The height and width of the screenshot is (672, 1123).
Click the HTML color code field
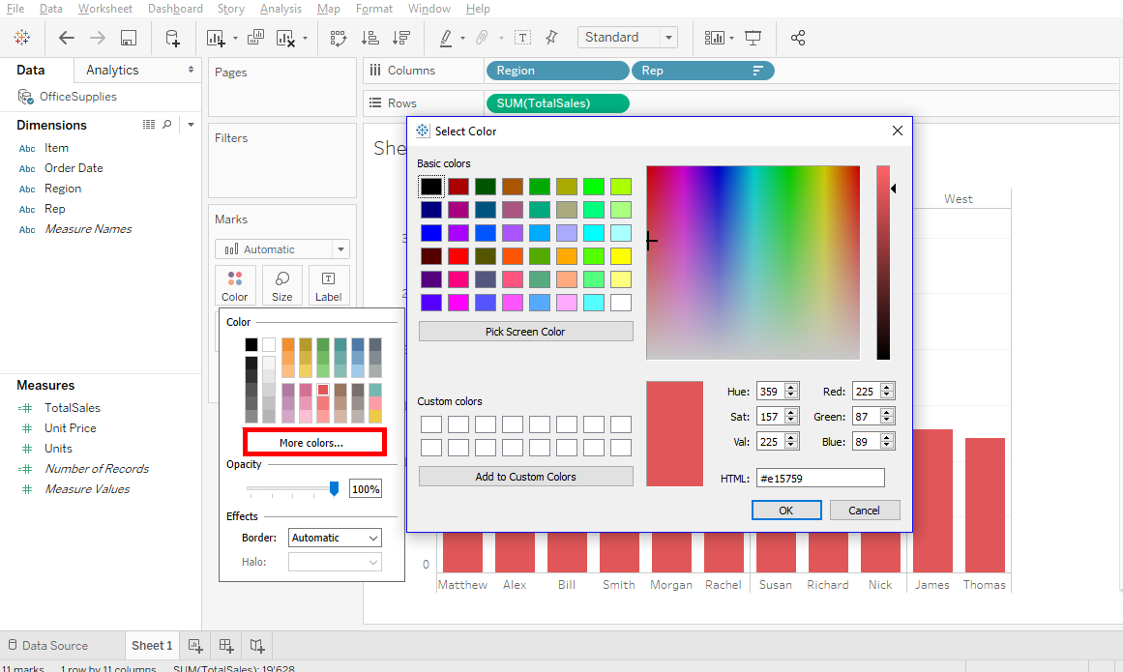click(820, 478)
